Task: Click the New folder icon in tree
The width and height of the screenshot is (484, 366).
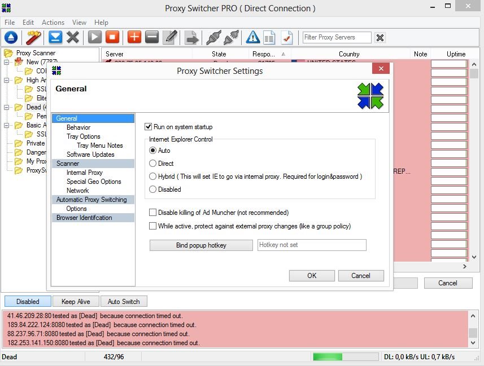Action: [19, 61]
